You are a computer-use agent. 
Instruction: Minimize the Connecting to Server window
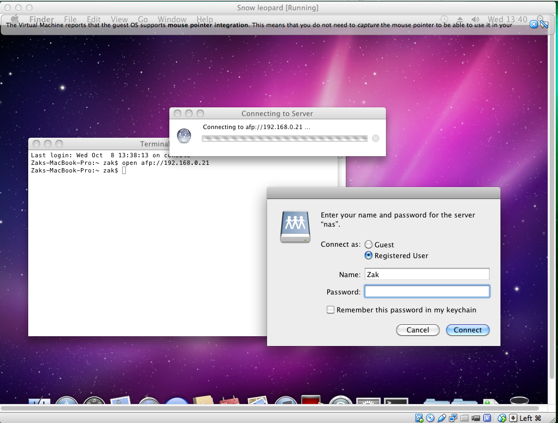[189, 113]
